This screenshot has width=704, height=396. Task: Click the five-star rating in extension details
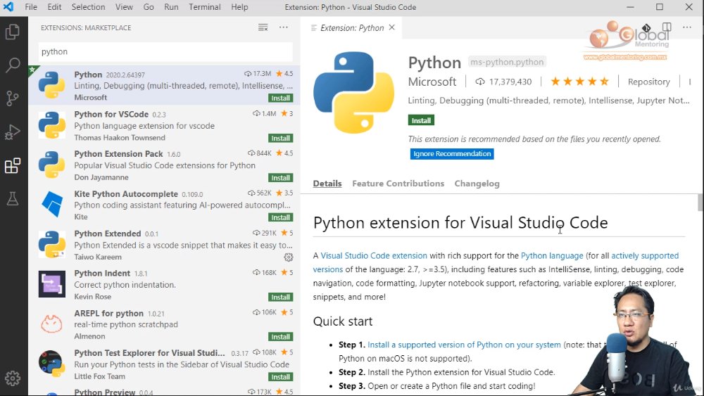579,82
